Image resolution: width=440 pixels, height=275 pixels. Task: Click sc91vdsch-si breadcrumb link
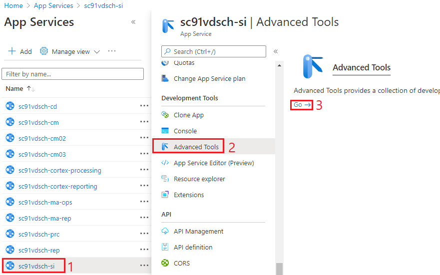[103, 5]
